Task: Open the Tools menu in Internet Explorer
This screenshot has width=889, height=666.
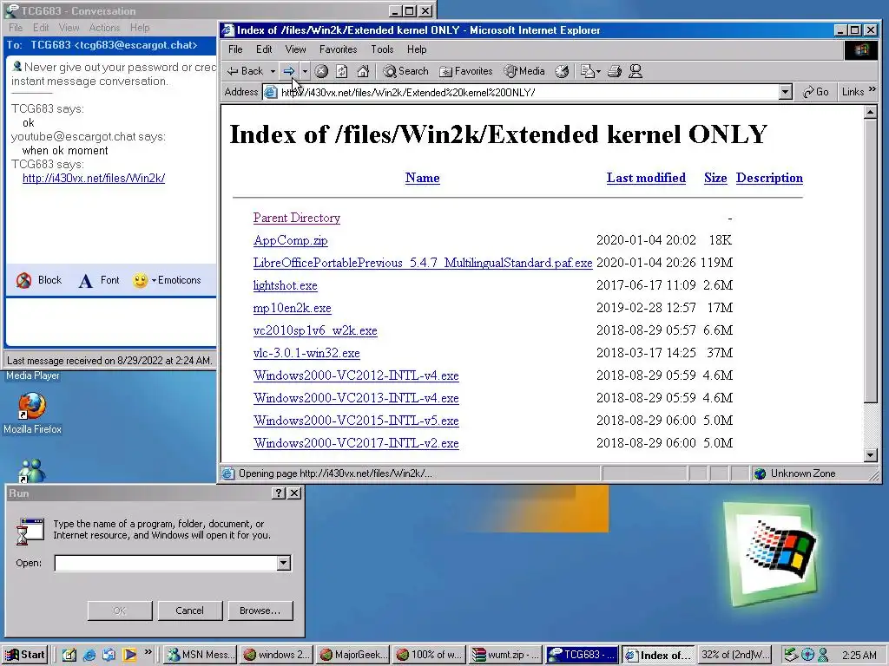Action: 382,49
